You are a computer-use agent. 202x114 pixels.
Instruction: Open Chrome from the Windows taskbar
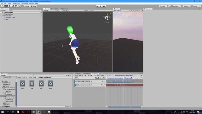tap(33, 112)
